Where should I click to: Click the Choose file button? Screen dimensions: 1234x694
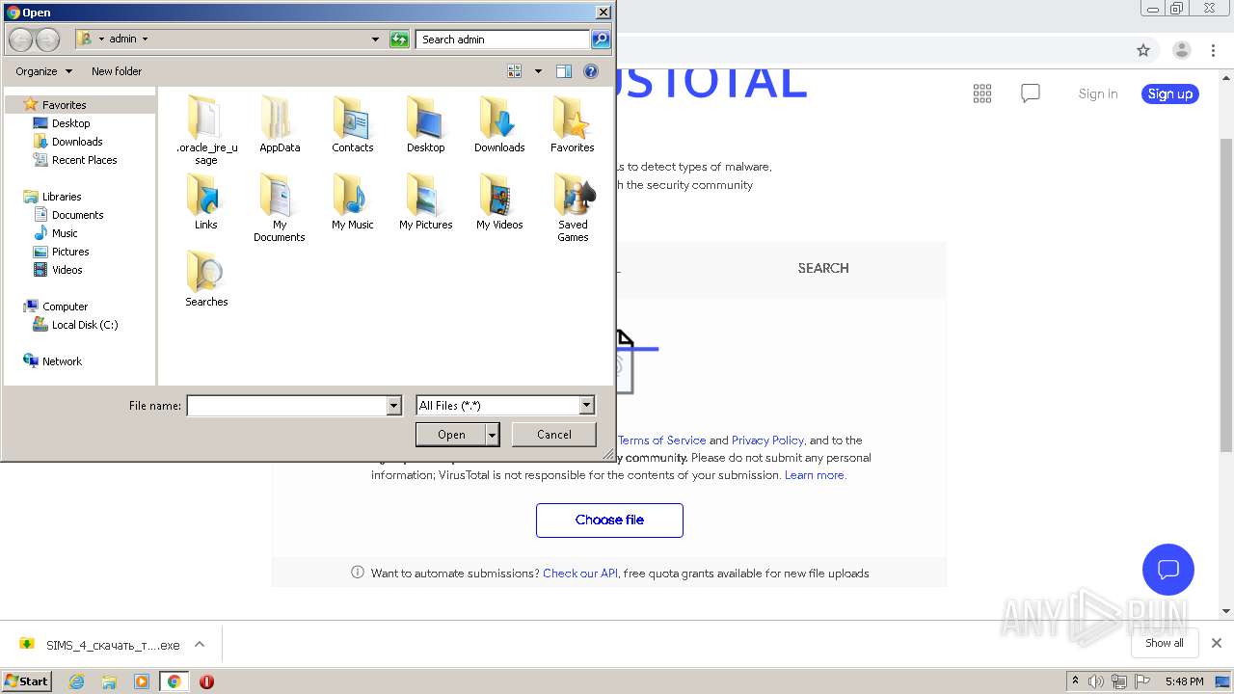(609, 520)
